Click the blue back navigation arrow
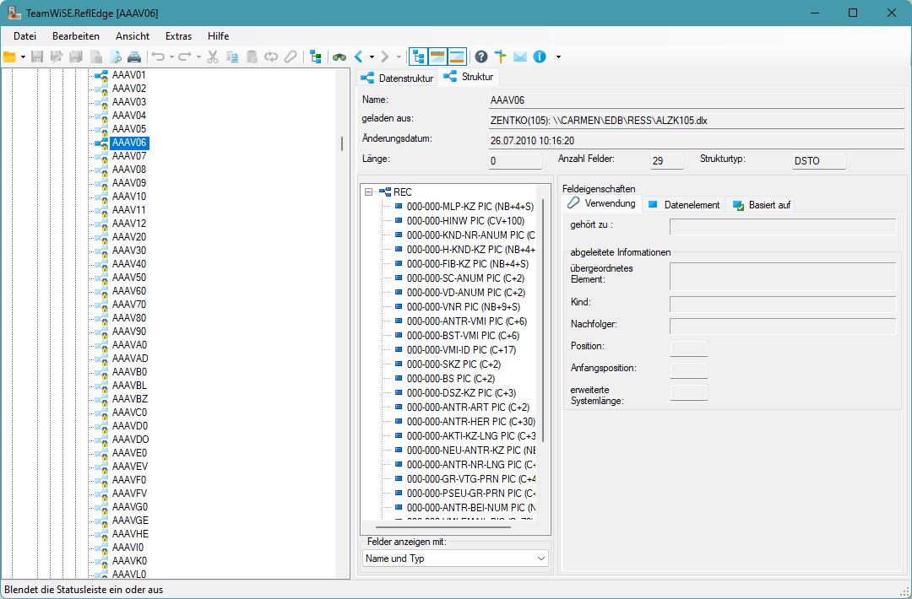 (359, 57)
